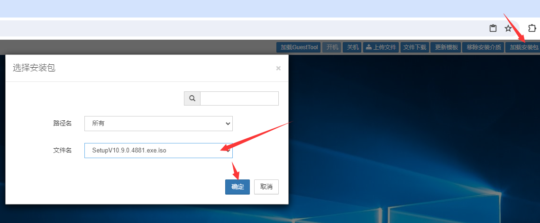Focus the search text field in the dialog
This screenshot has height=223, width=540.
coord(239,98)
